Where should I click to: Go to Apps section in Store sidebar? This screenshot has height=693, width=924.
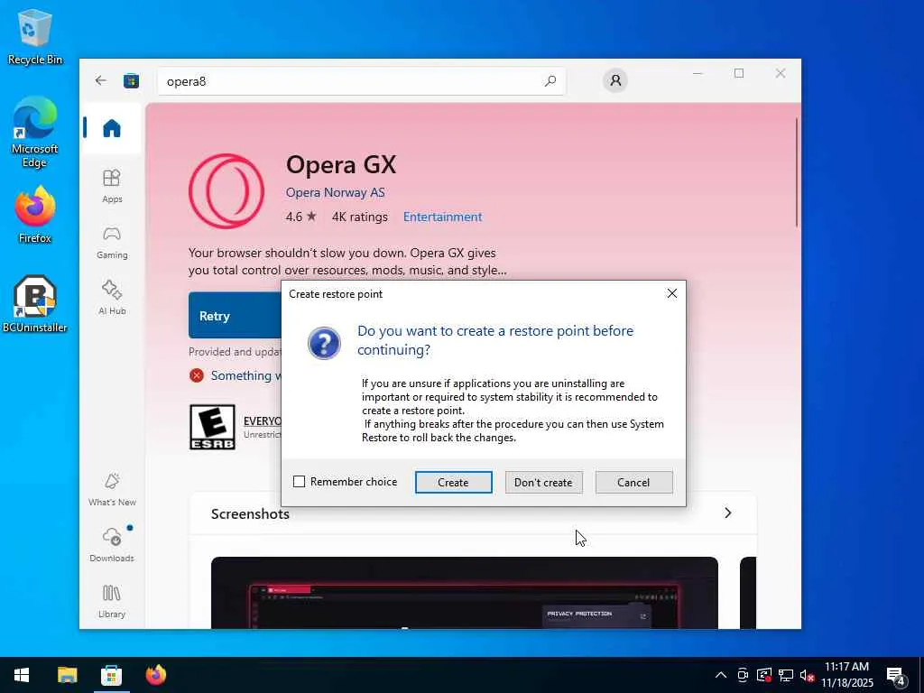111,186
